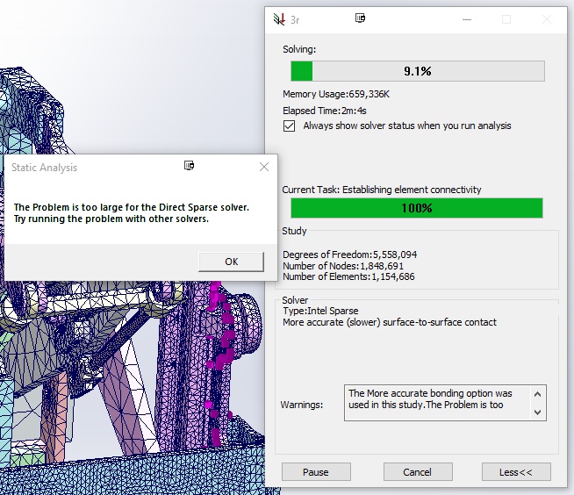Click the title bar icon in solver window
574x495 pixels.
click(360, 18)
